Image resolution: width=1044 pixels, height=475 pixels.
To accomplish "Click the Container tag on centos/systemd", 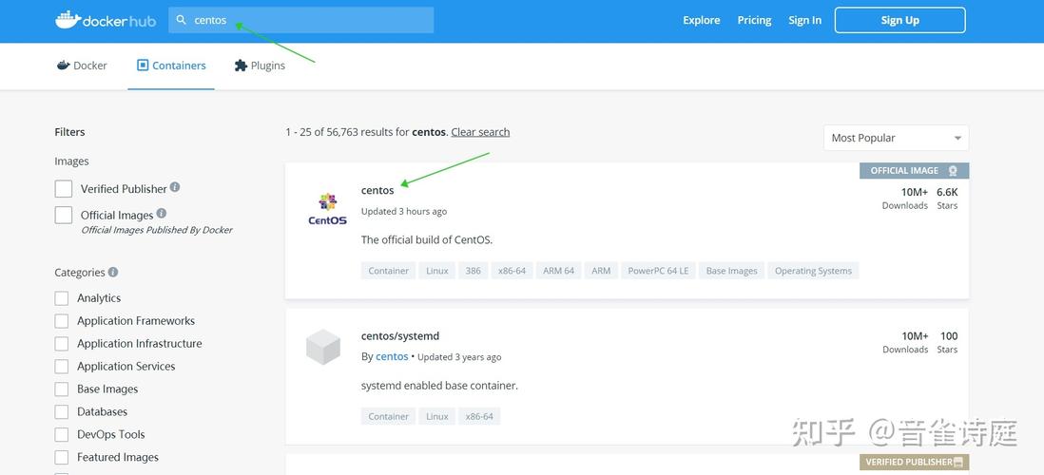I will tap(389, 416).
